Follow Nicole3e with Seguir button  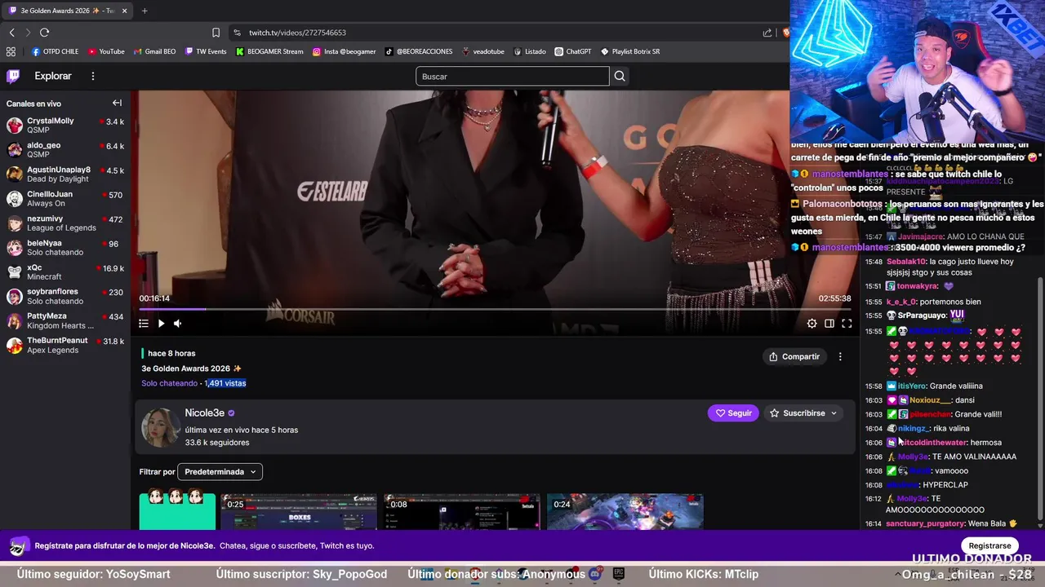(x=733, y=413)
